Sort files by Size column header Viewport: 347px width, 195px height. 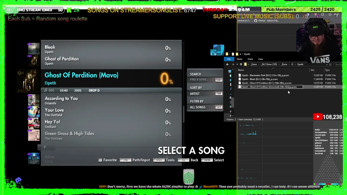pyautogui.click(x=312, y=70)
